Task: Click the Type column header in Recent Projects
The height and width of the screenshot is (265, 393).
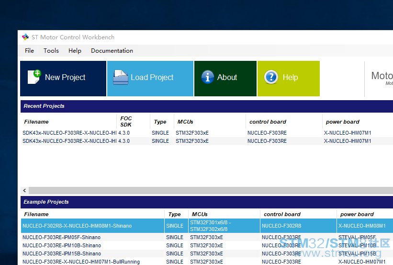Action: tap(160, 122)
